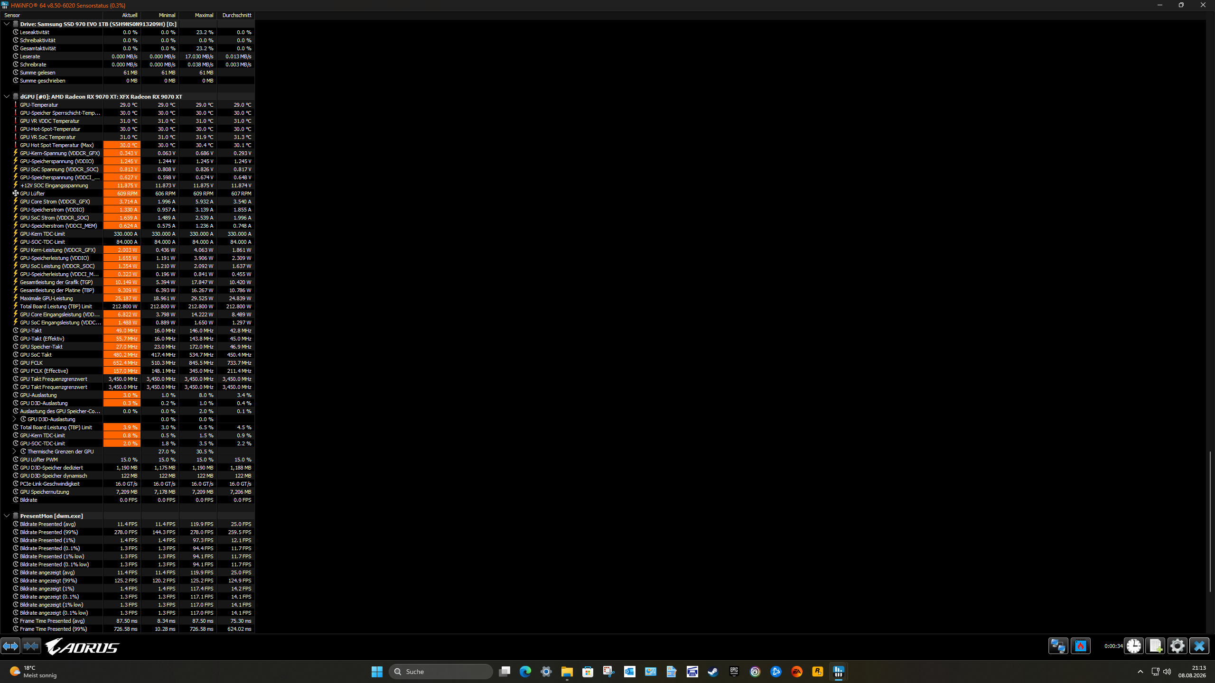Collapse the PresentMon [dwm.exe] group
The image size is (1215, 683).
tap(7, 516)
